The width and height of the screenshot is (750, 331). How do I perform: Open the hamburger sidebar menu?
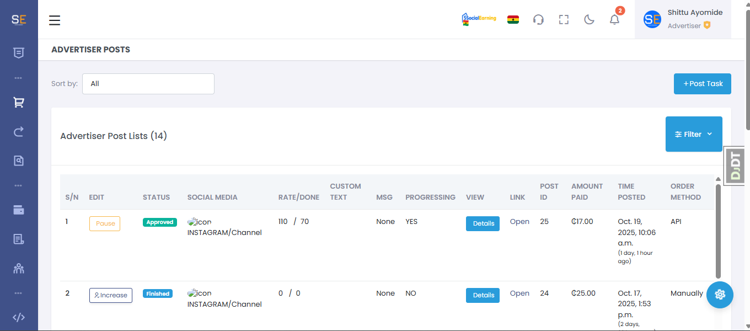coord(55,20)
